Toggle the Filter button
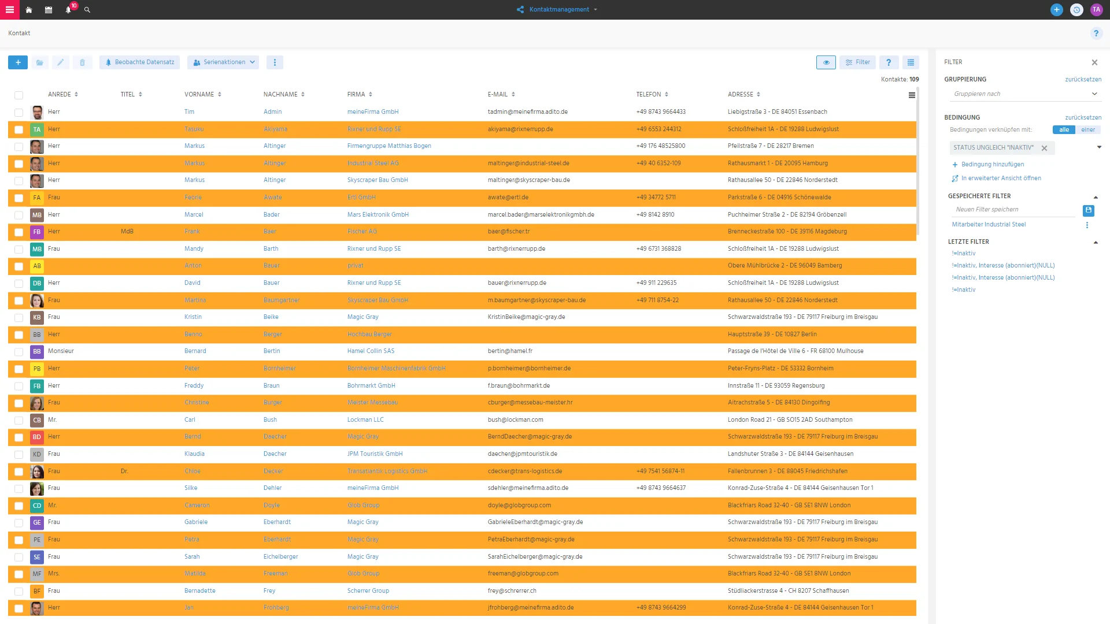 857,62
